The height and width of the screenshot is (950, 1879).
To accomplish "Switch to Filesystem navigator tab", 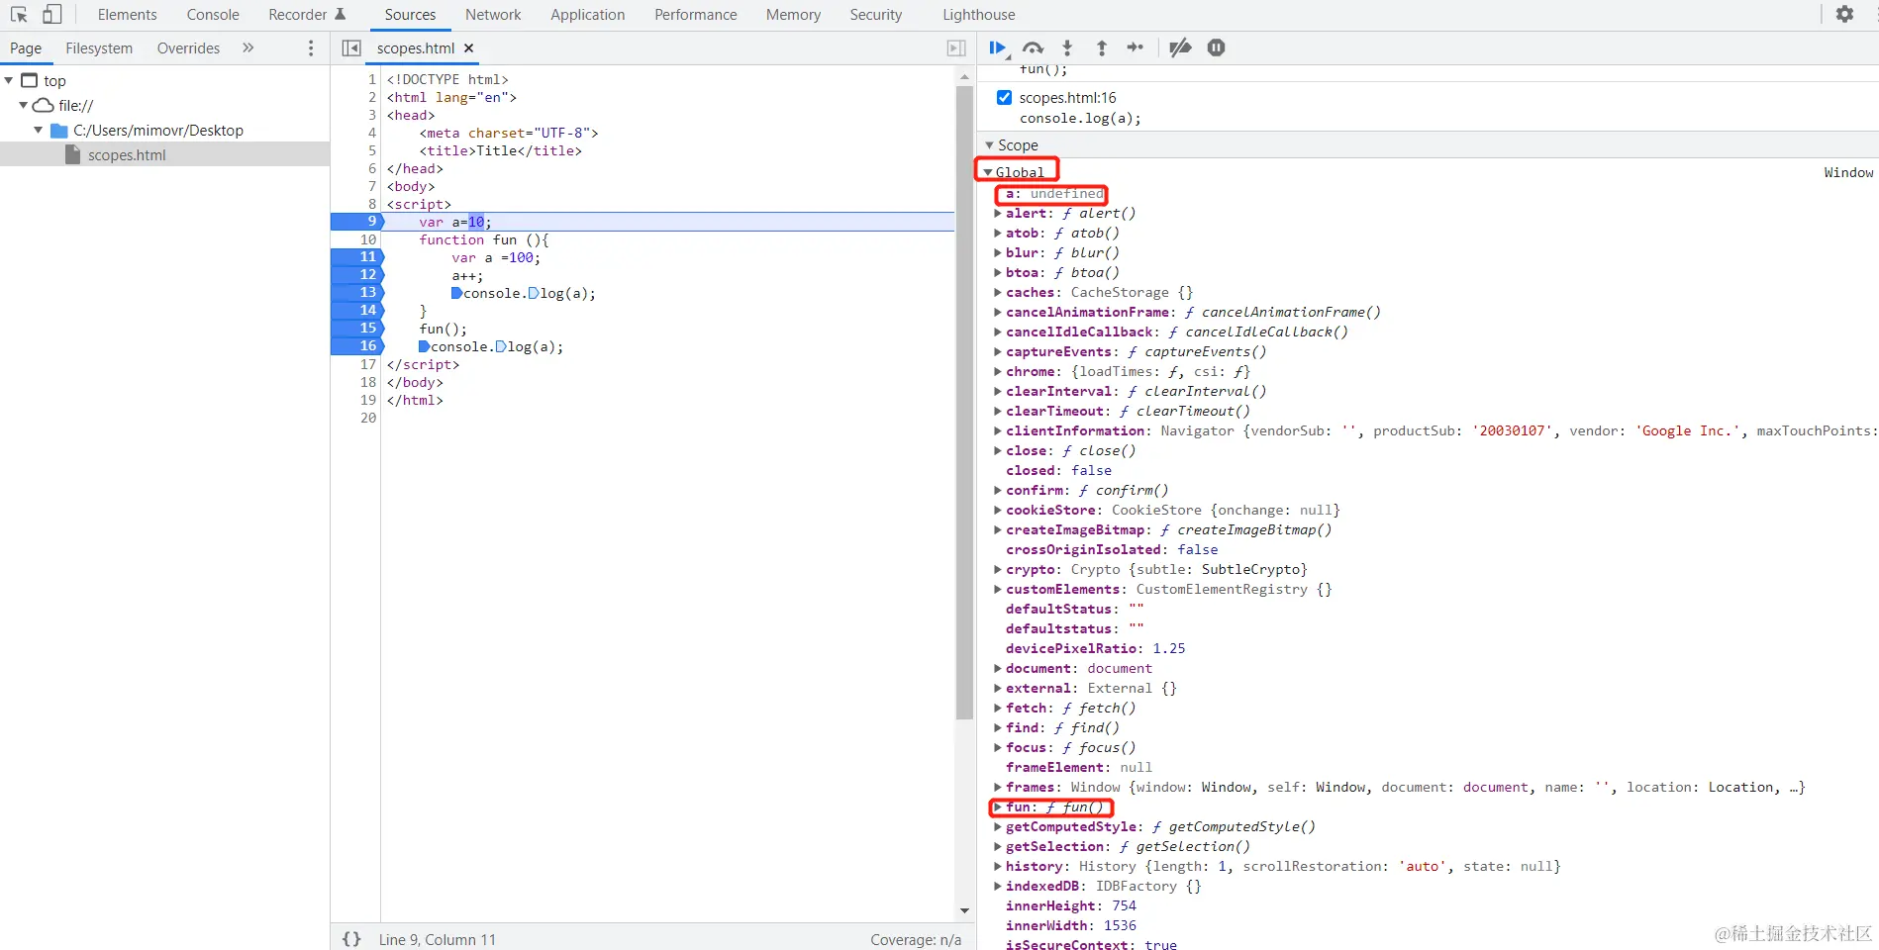I will point(99,47).
